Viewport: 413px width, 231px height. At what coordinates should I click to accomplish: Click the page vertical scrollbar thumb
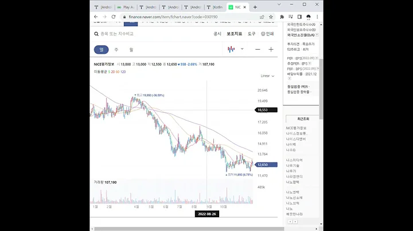pyautogui.click(x=321, y=89)
